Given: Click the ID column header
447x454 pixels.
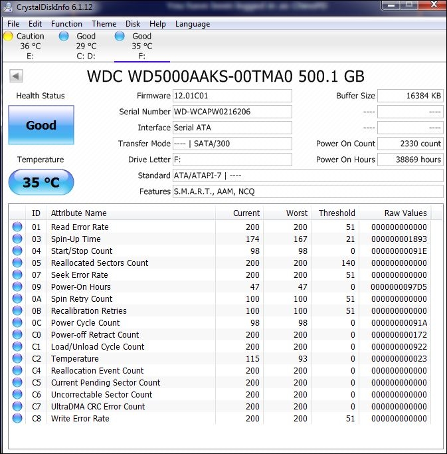Looking at the screenshot, I should (x=36, y=213).
